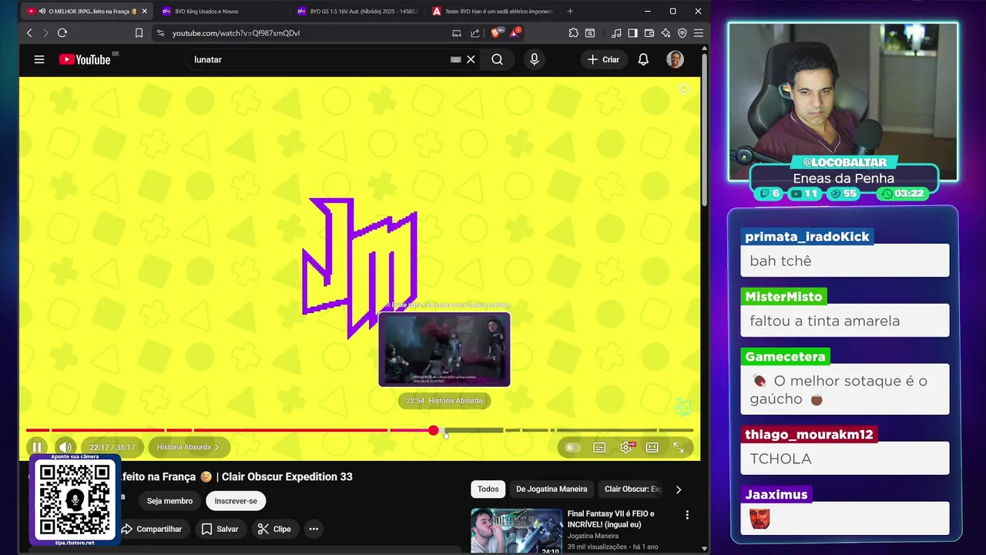Start voice search with microphone
Viewport: 986px width, 555px height.
pyautogui.click(x=534, y=59)
